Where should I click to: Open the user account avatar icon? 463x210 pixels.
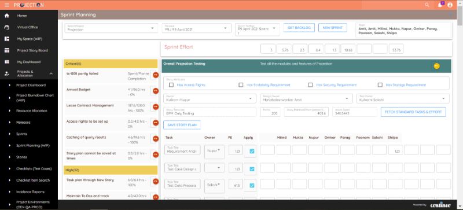(450, 5)
